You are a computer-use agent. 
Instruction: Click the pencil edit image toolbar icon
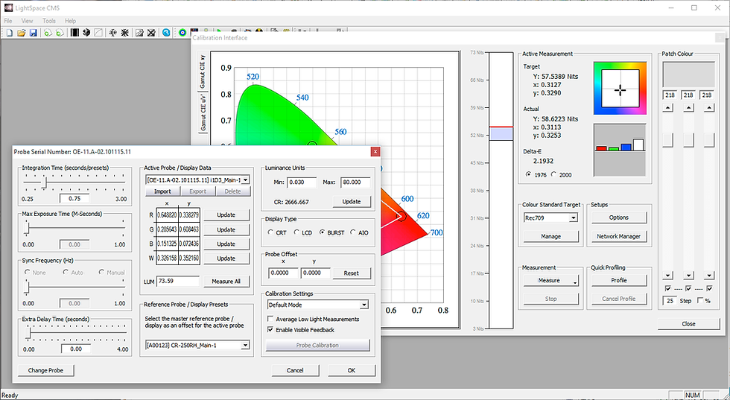tap(139, 33)
